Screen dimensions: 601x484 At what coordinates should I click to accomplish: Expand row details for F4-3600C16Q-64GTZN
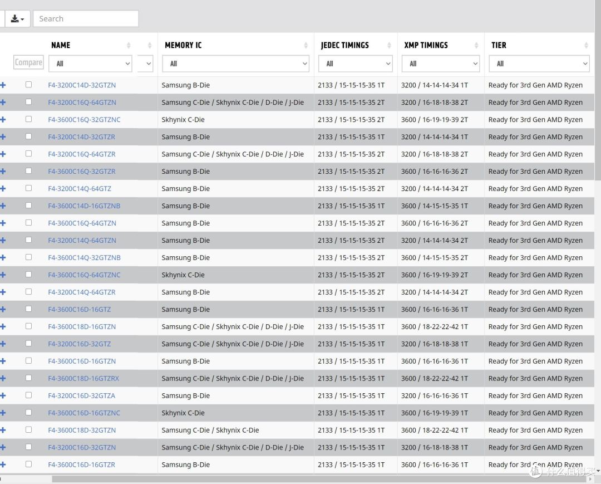coord(3,223)
